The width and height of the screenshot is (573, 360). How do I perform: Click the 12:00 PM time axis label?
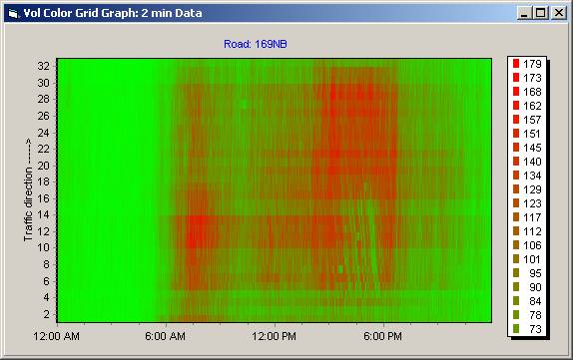tap(275, 336)
